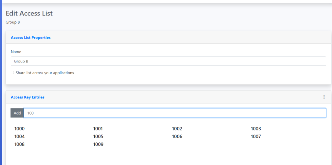The height and width of the screenshot is (165, 332).
Task: Click access key entry 1009
Action: pos(98,144)
